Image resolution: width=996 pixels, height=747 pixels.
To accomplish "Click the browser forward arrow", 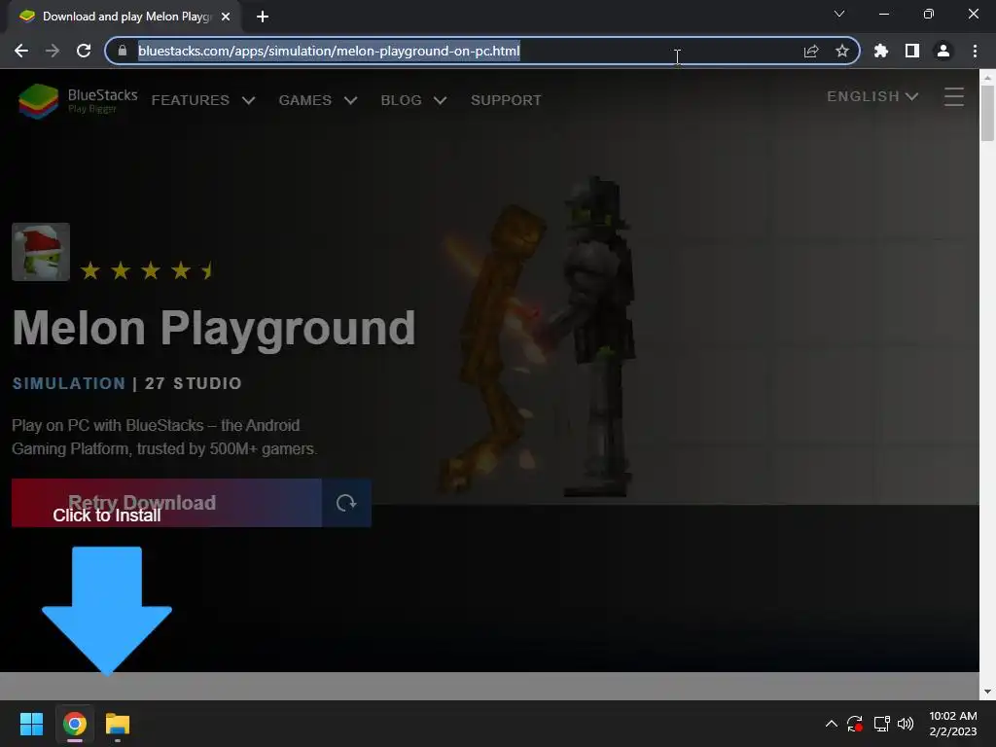I will [x=53, y=51].
